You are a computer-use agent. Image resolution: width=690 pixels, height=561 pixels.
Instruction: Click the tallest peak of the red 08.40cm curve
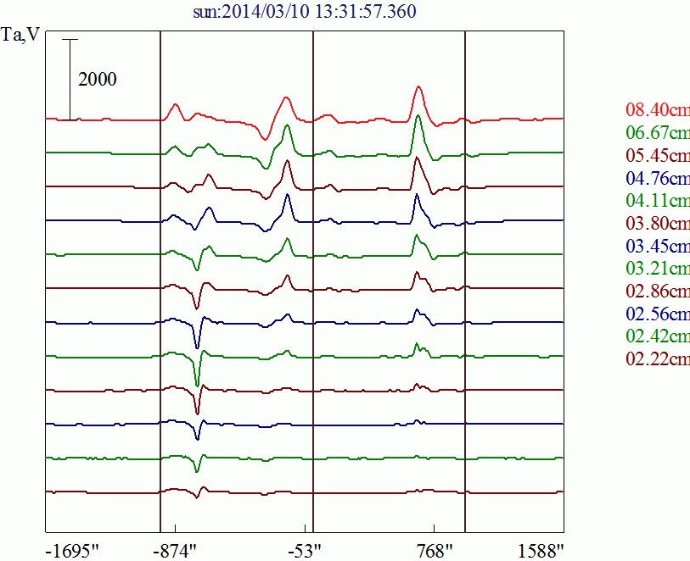click(418, 86)
